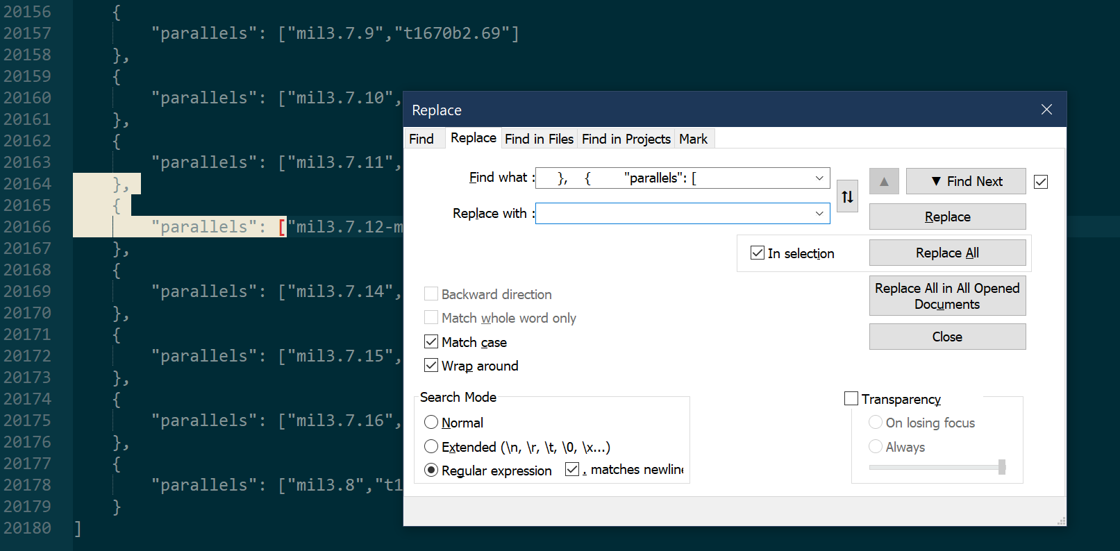Select Extended search mode radio button
1120x551 pixels.
pyautogui.click(x=431, y=446)
